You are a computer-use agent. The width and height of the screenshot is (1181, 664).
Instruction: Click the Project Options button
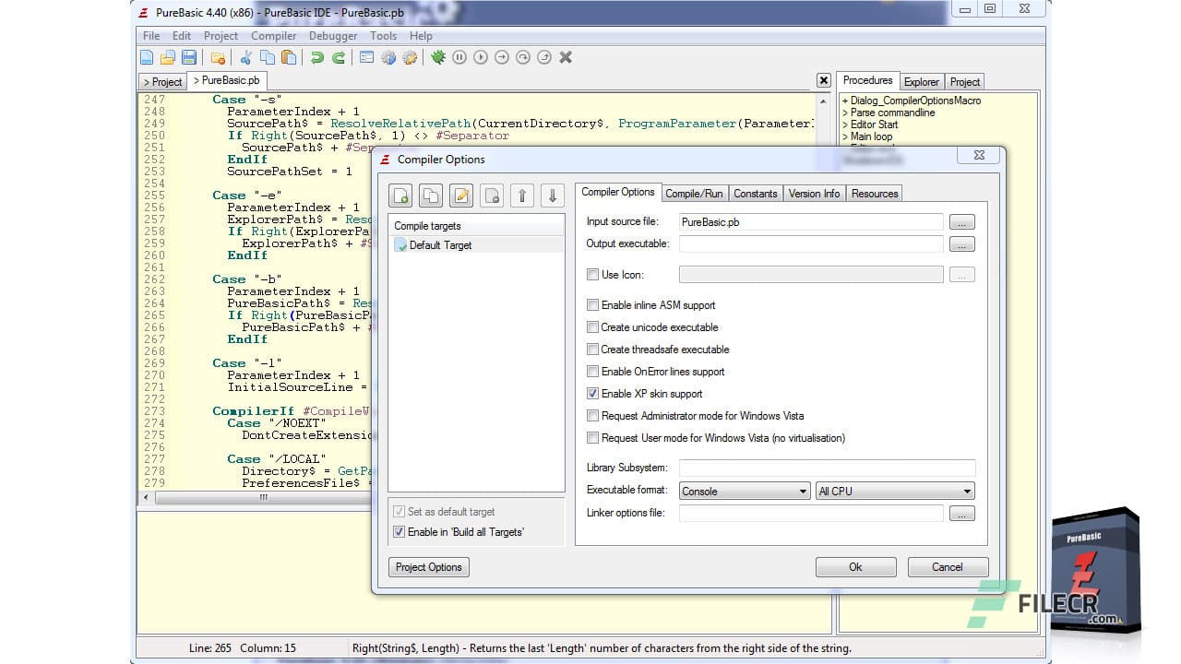(428, 567)
